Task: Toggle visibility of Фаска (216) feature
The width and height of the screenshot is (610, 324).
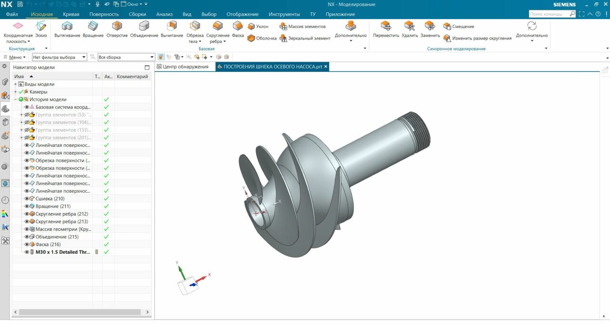Action: tap(27, 245)
